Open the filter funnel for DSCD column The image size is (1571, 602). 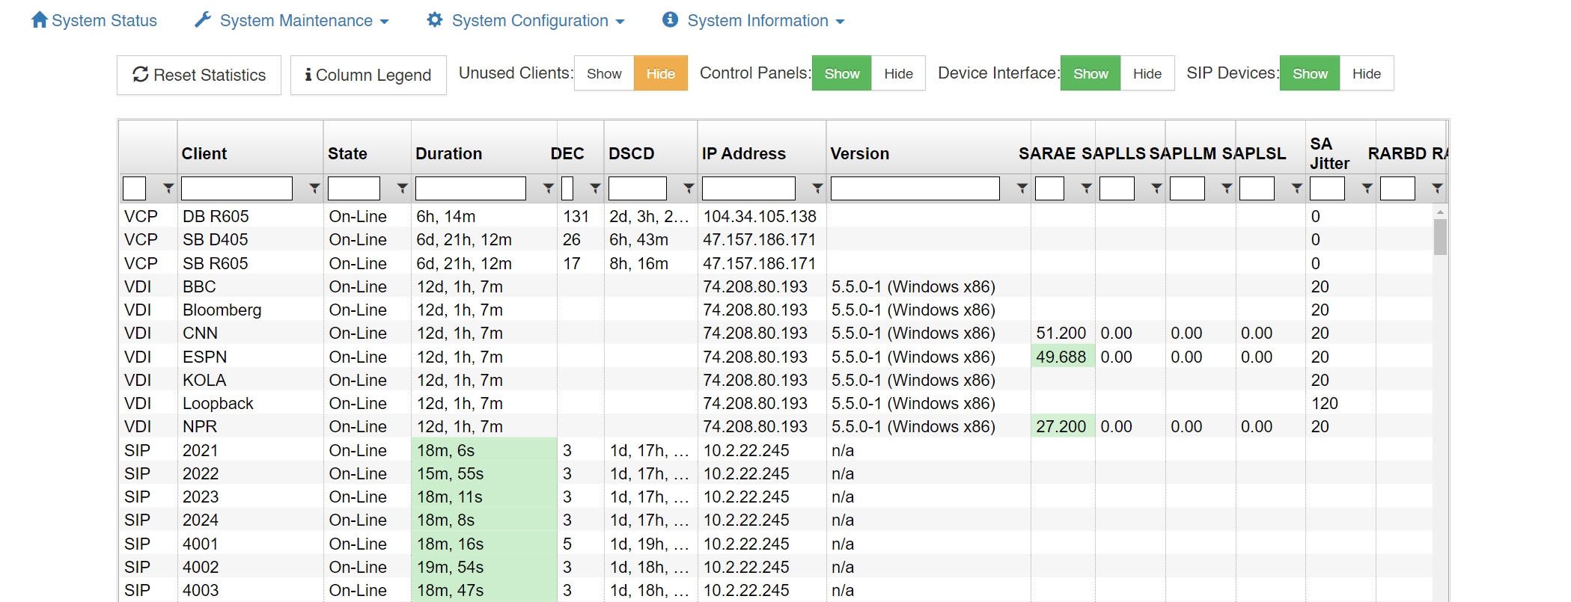689,188
